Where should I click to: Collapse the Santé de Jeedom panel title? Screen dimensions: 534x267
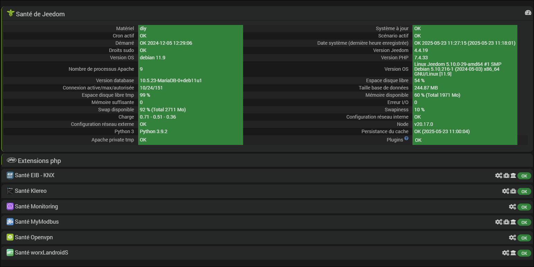(40, 14)
